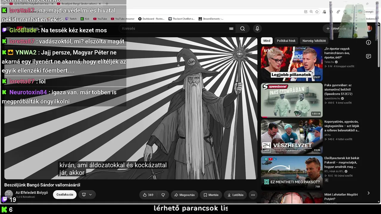The image size is (381, 214).
Task: Click the YouTube search magnifier button
Action: [x=243, y=29]
